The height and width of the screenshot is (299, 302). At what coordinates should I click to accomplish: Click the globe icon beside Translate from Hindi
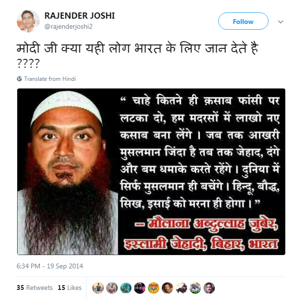19,79
